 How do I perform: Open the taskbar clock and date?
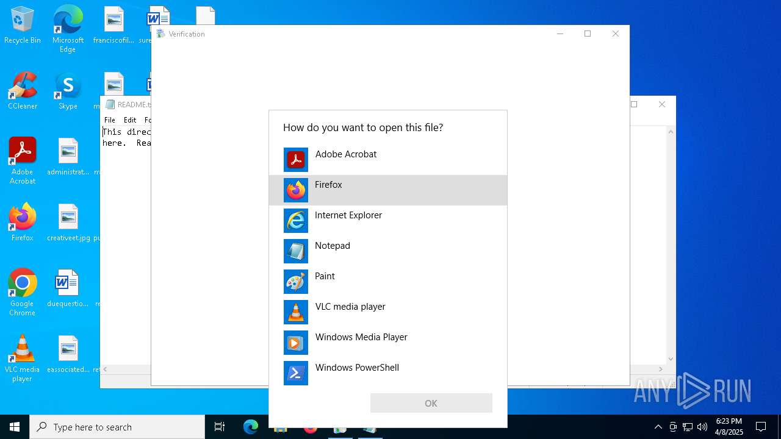pos(729,427)
